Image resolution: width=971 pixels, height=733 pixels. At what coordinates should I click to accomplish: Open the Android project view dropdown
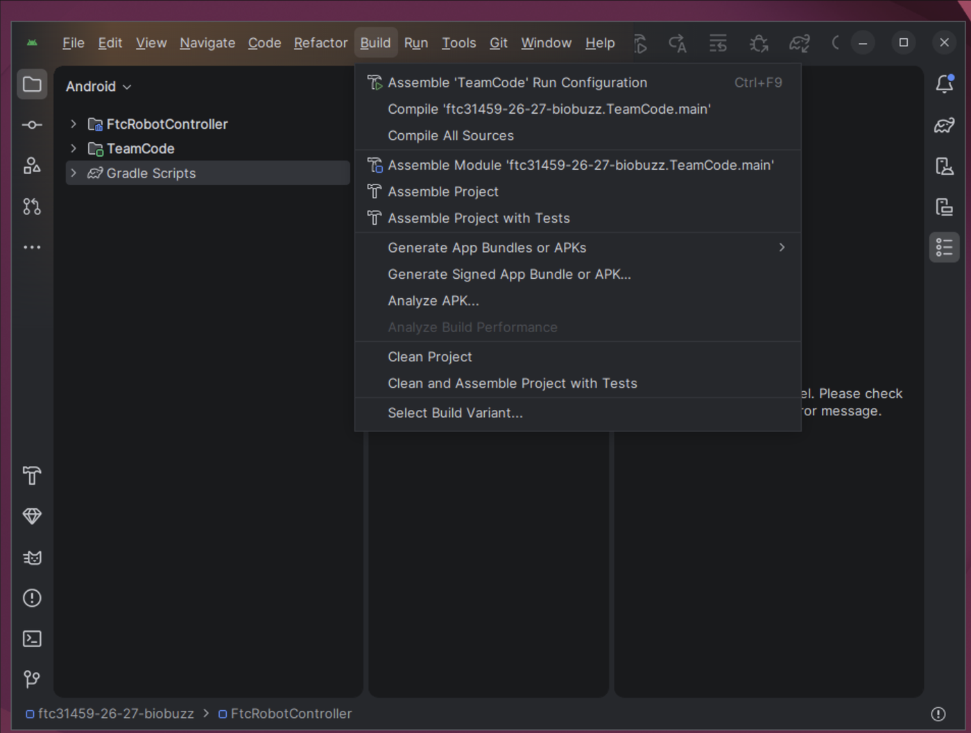point(98,87)
